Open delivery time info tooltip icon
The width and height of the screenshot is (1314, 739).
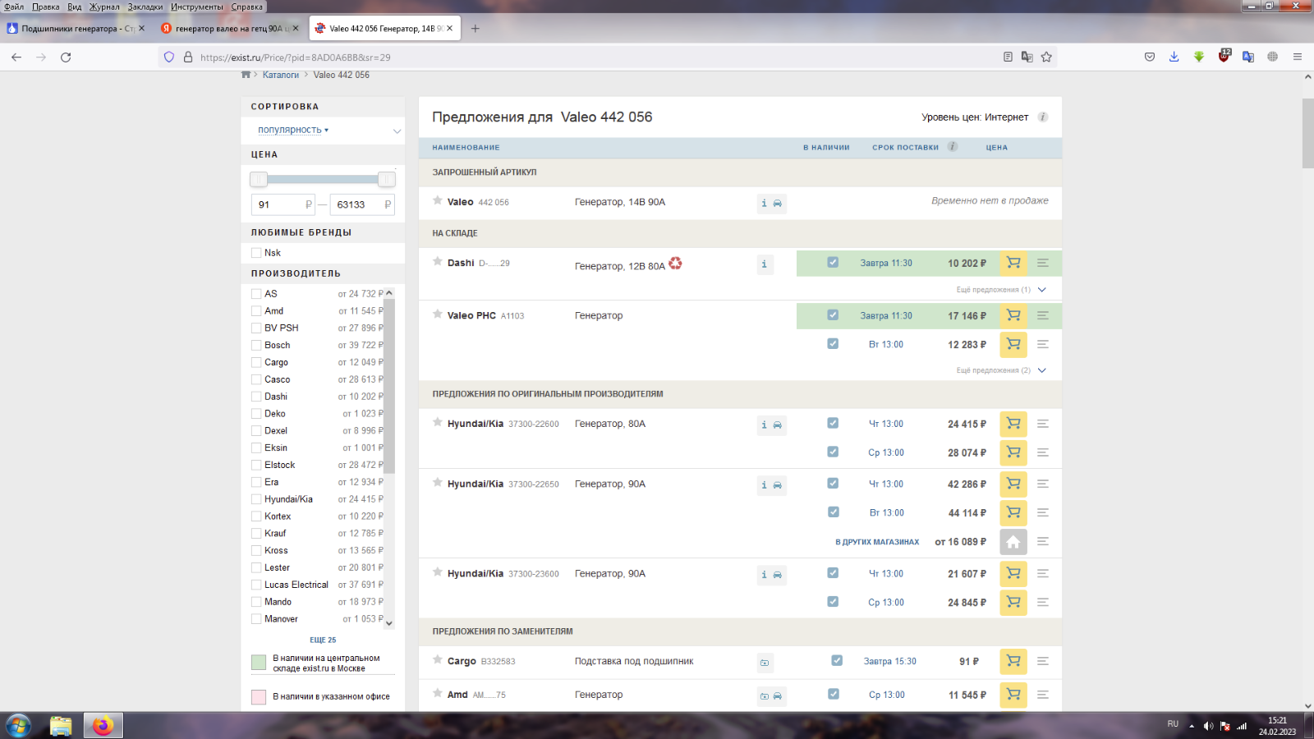(x=953, y=147)
